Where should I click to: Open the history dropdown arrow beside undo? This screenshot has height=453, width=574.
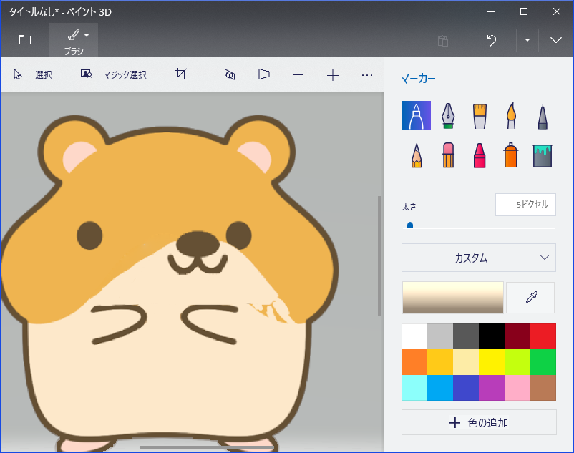click(x=527, y=40)
